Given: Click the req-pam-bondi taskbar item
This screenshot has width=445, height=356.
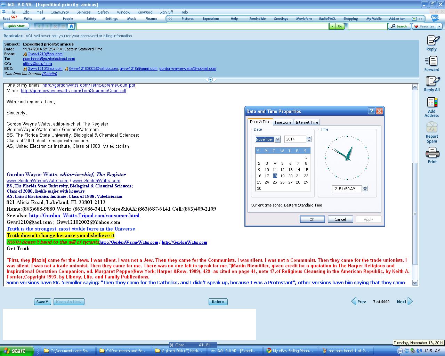Looking at the screenshot, I should (x=346, y=351).
